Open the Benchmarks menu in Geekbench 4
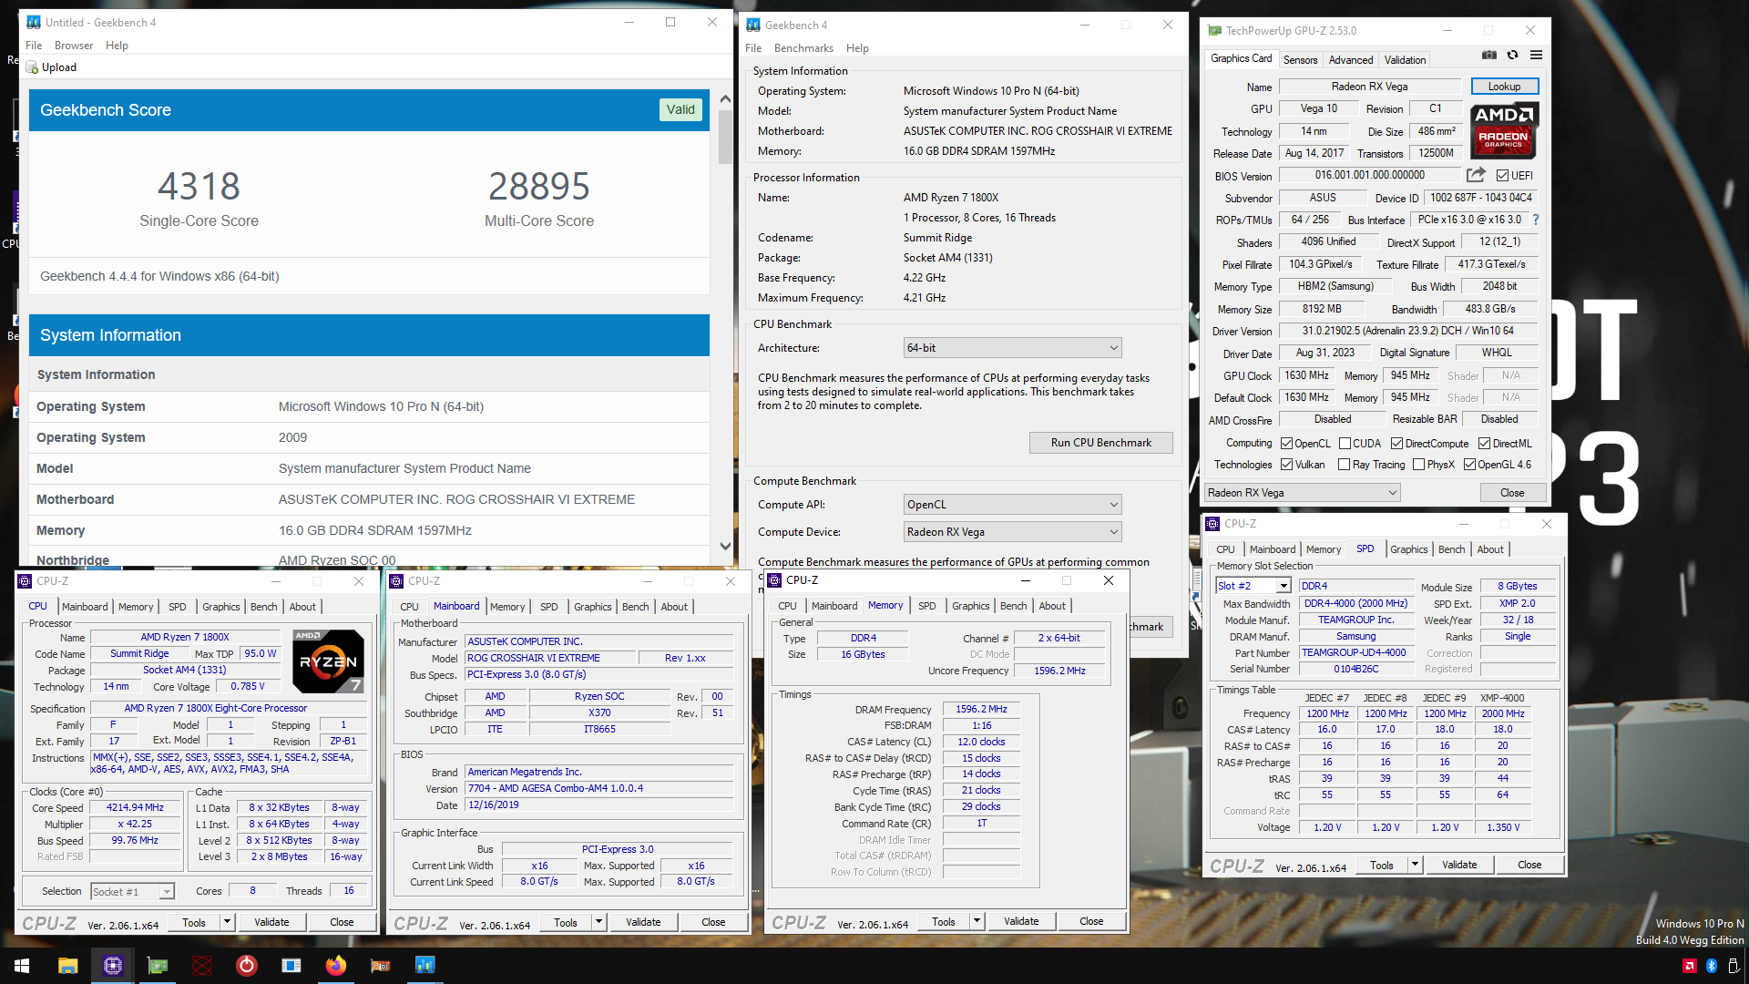Viewport: 1749px width, 984px height. click(x=803, y=48)
